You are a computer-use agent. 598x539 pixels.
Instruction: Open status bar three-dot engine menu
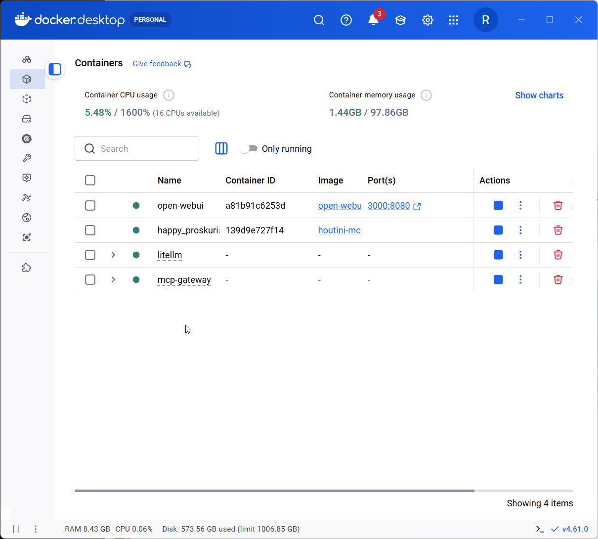click(36, 529)
